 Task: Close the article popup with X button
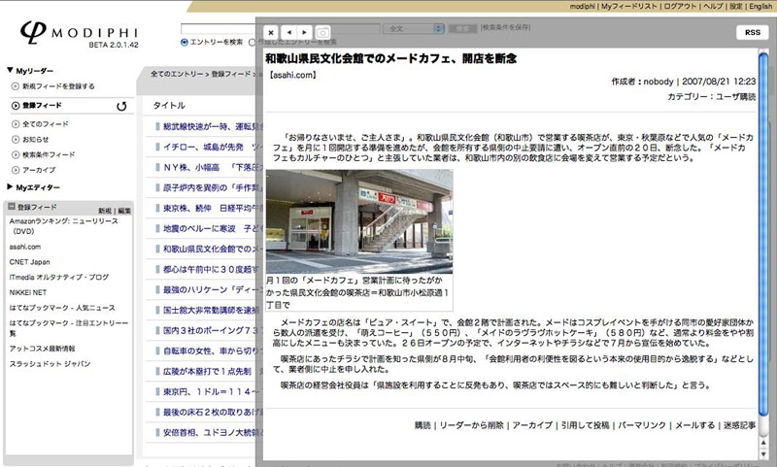pos(271,33)
